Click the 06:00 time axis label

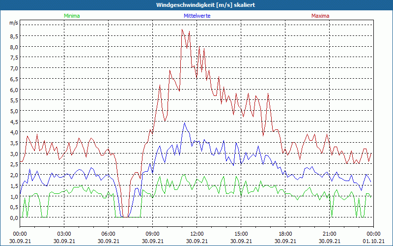click(108, 234)
